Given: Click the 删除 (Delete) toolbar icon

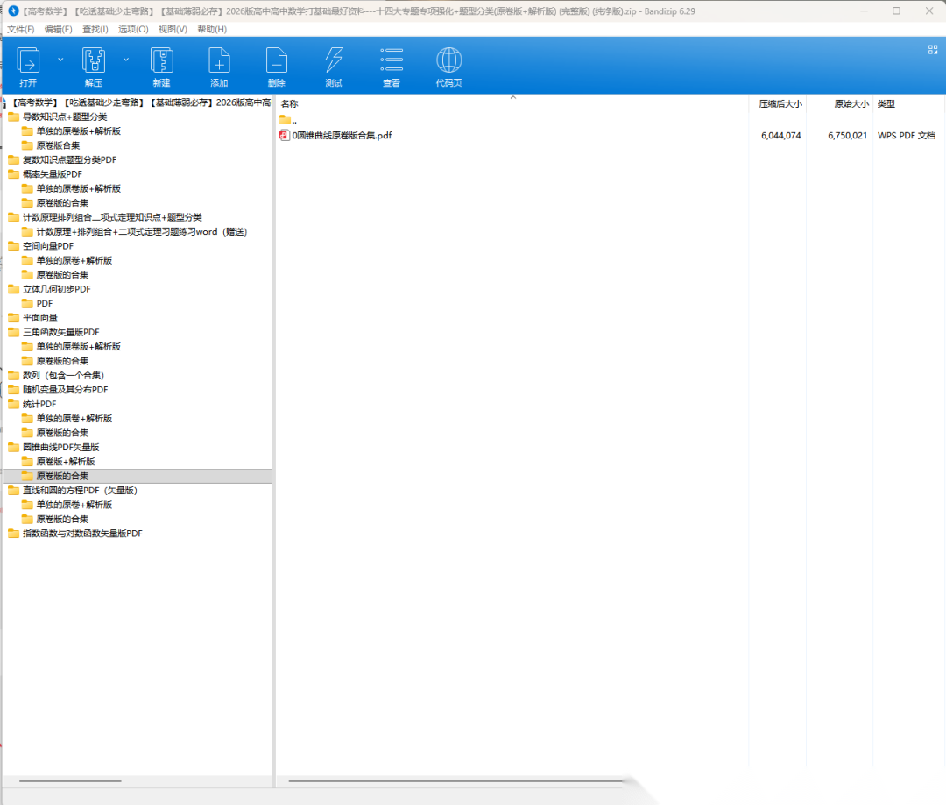Looking at the screenshot, I should point(276,61).
